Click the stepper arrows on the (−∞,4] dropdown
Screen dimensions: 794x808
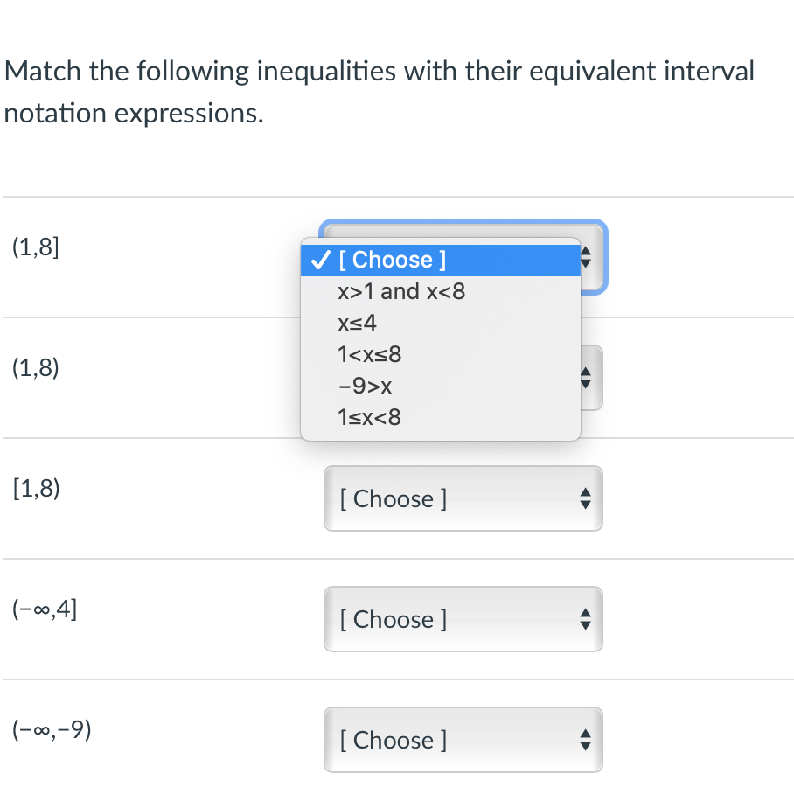tap(587, 619)
